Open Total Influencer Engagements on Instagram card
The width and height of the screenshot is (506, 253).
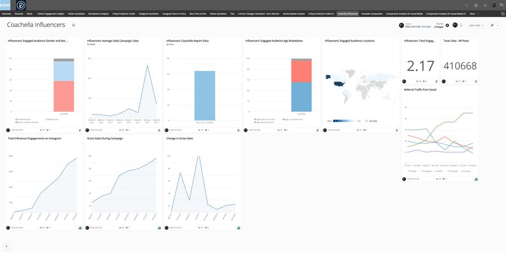point(34,138)
